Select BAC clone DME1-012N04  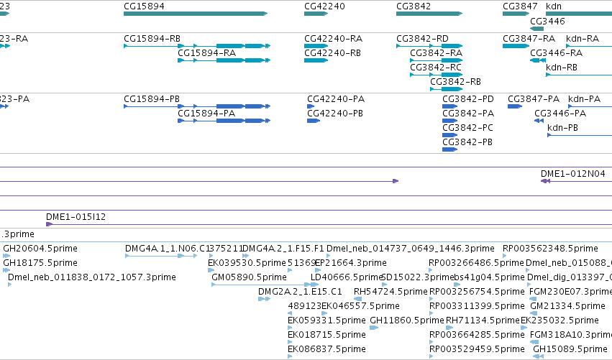click(576, 181)
